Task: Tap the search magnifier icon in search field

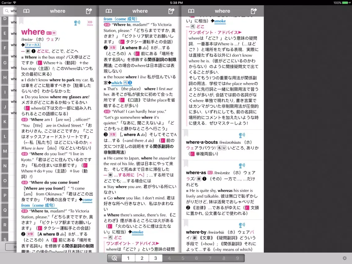Action: [x=7, y=11]
